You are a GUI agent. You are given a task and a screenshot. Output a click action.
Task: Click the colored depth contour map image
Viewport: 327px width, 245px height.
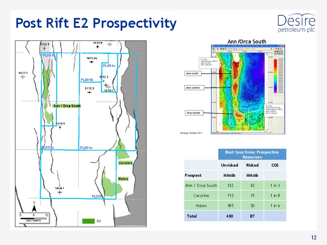pyautogui.click(x=241, y=91)
